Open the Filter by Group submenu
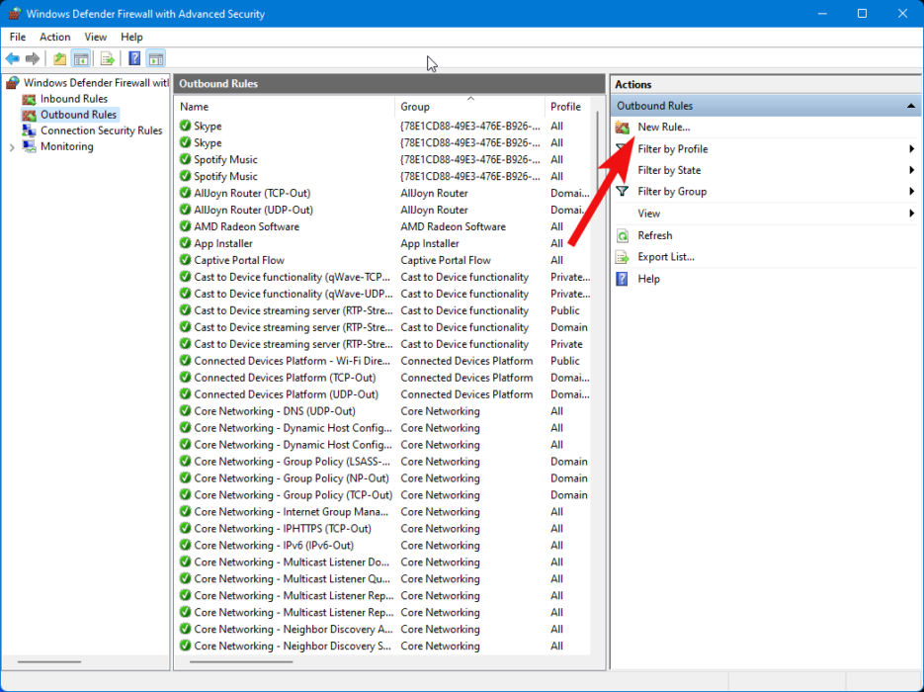The width and height of the screenshot is (924, 692). click(x=672, y=192)
